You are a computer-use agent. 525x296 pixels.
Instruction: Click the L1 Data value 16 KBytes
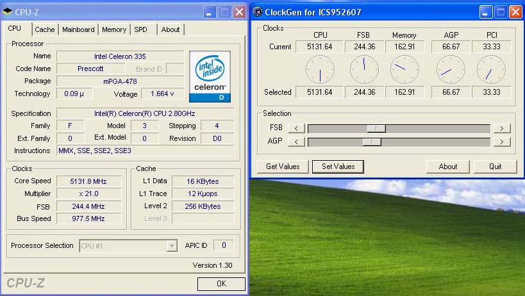(203, 181)
